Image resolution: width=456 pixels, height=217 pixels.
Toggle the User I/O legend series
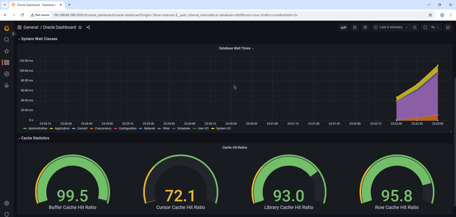click(203, 128)
